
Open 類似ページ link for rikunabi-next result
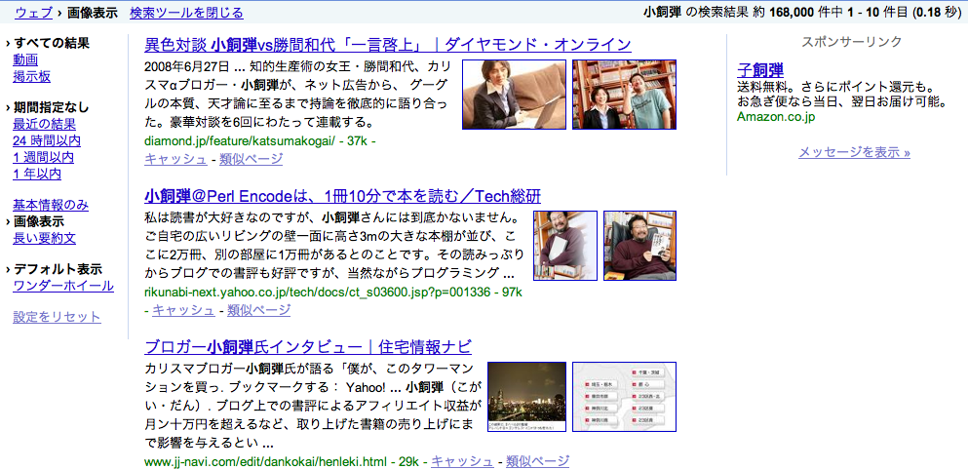tap(258, 310)
